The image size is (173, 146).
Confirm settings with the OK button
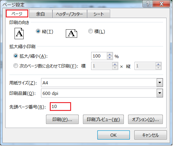[114, 135]
